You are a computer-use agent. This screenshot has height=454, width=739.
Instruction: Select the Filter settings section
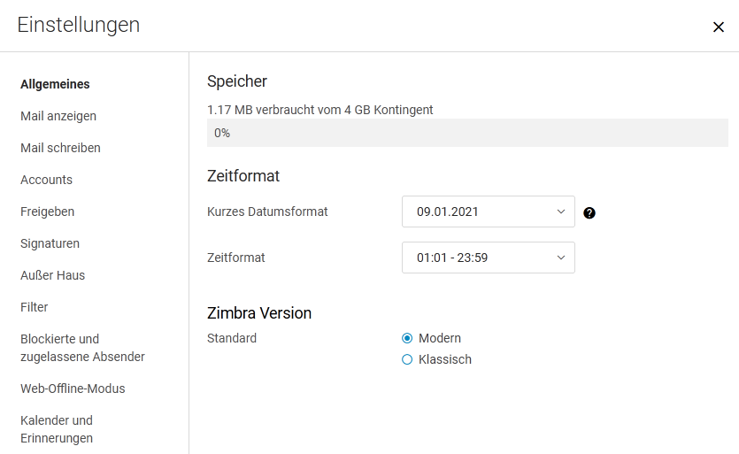point(34,307)
